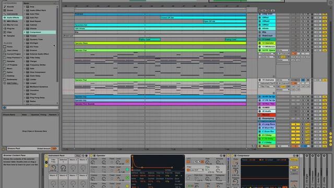This screenshot has width=334, height=188.
Task: Click the Show Devices icon on rack
Action: (x=46, y=166)
